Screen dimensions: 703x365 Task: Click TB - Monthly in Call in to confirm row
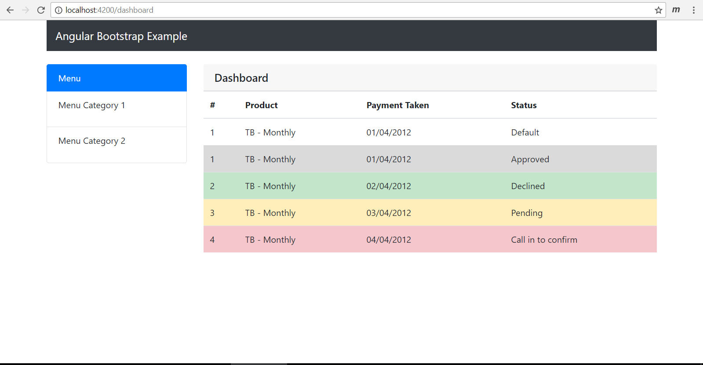(x=270, y=240)
